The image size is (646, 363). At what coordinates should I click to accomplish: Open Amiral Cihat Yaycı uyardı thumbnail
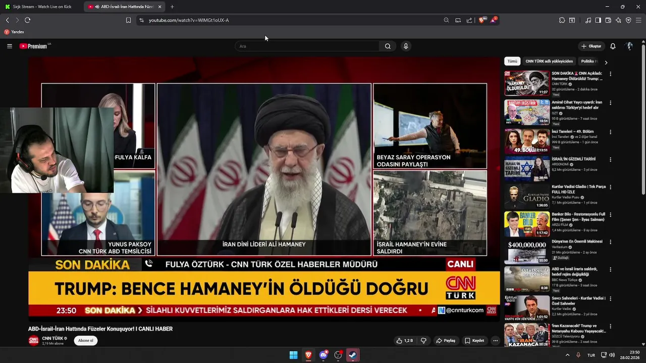tap(526, 112)
